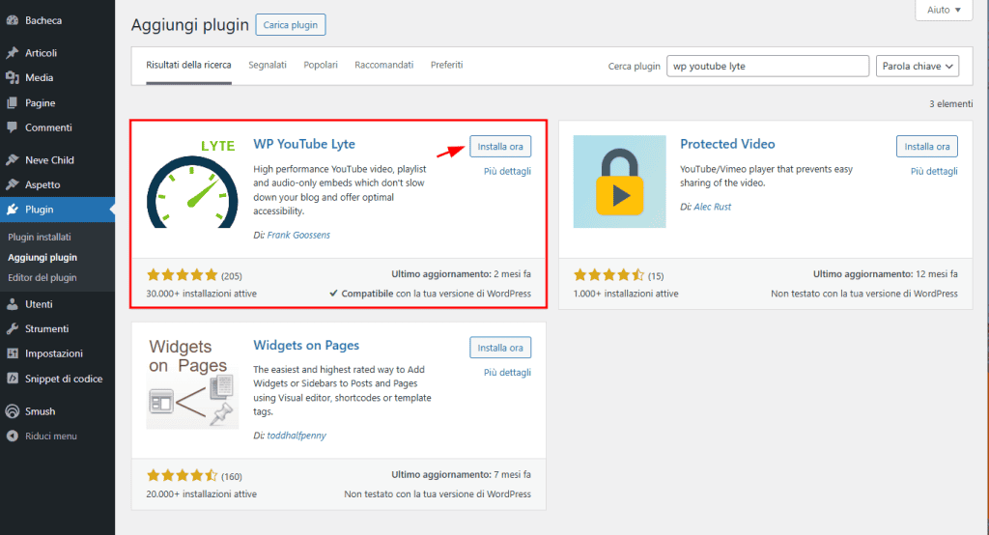Open the Utenti menu label
The image size is (989, 535).
coord(39,304)
